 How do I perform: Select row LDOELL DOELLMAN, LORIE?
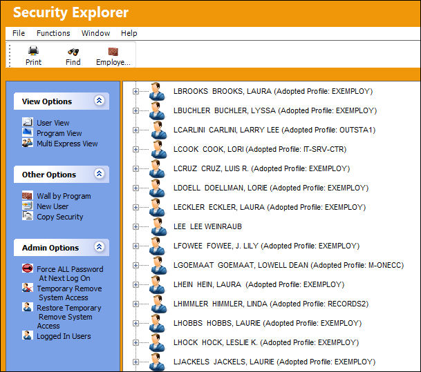pos(271,188)
